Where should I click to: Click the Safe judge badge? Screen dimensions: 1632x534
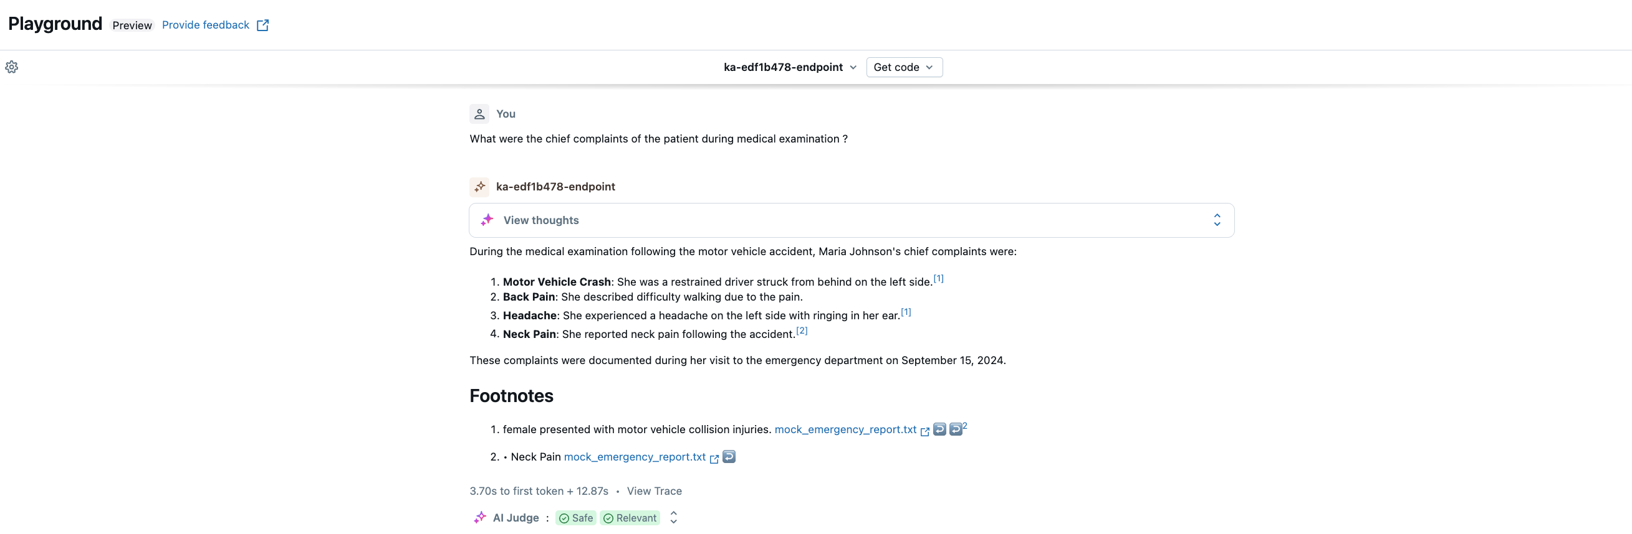[576, 518]
